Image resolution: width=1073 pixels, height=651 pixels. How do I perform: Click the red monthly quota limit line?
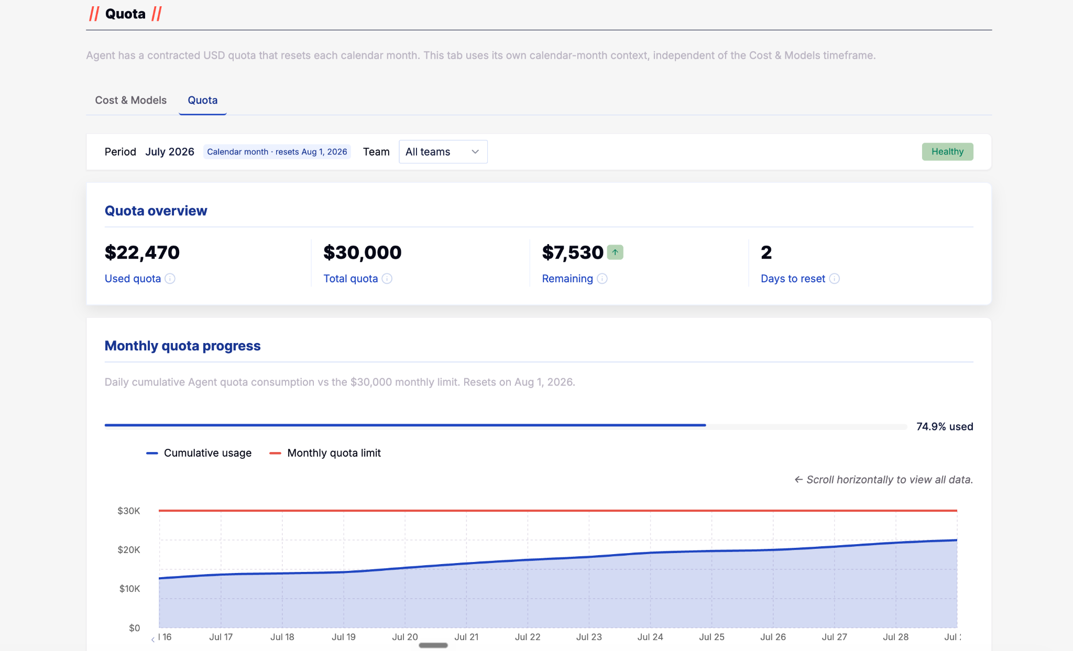[558, 510]
